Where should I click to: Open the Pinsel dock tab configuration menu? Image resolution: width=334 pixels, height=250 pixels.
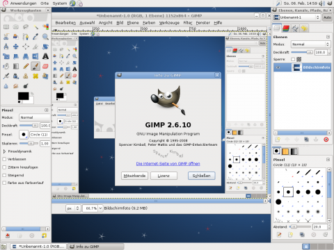click(x=328, y=160)
